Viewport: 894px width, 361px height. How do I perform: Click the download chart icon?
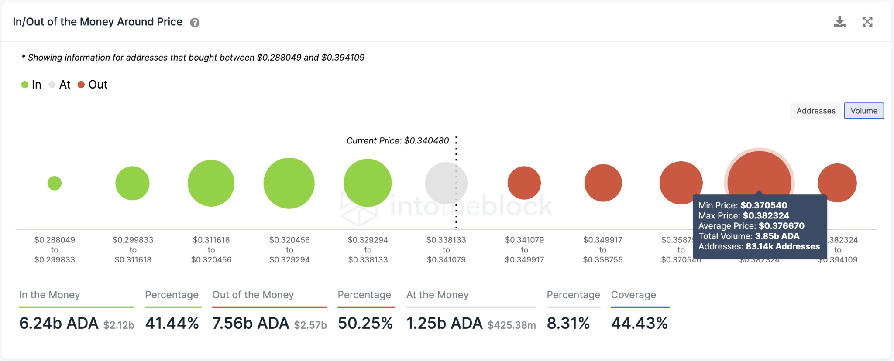(x=839, y=22)
